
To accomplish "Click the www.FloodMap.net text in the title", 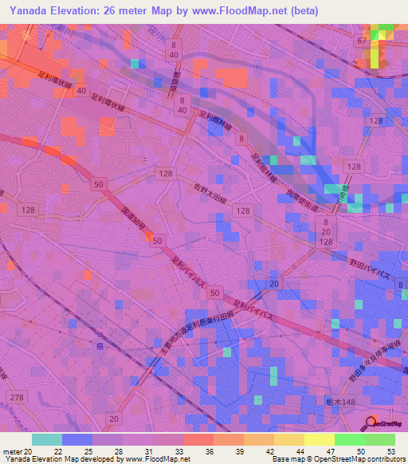I will pyautogui.click(x=240, y=10).
